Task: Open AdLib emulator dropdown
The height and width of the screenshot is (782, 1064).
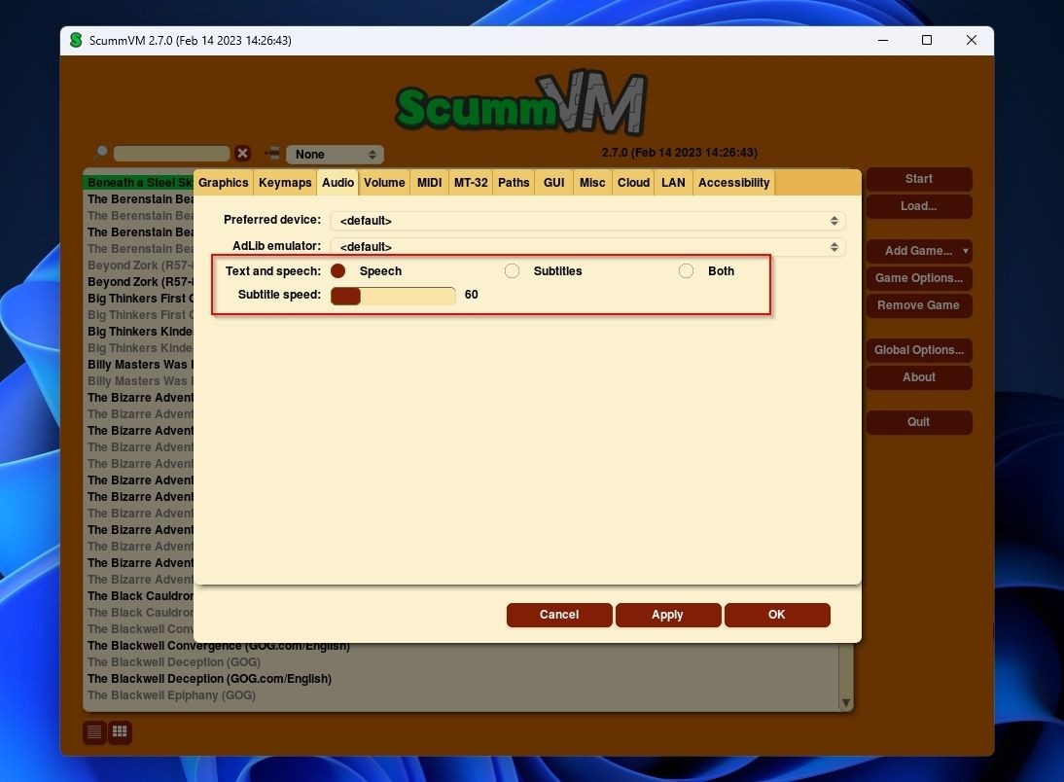Action: point(587,246)
